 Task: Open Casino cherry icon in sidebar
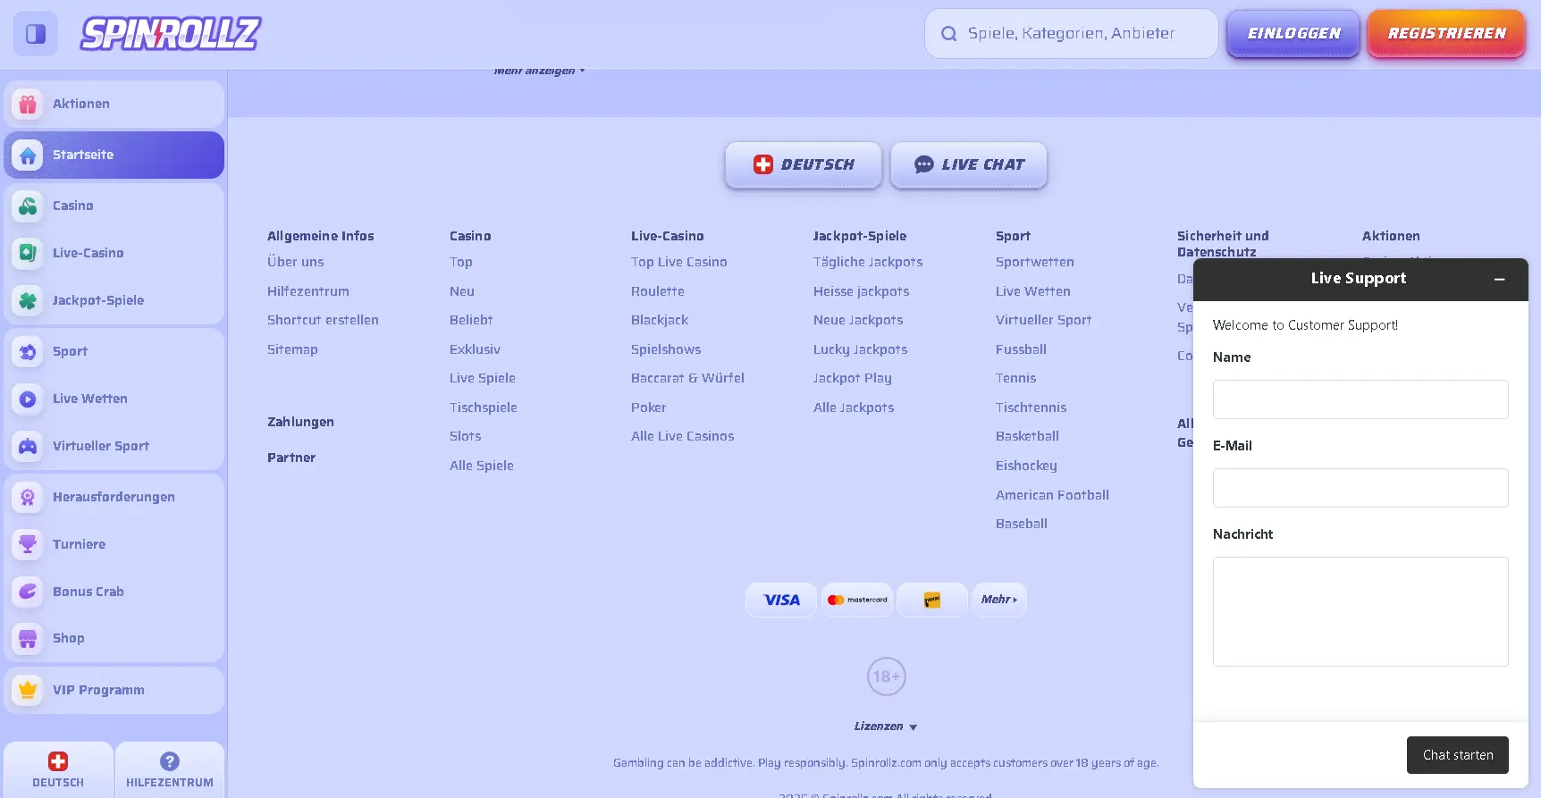click(x=28, y=206)
